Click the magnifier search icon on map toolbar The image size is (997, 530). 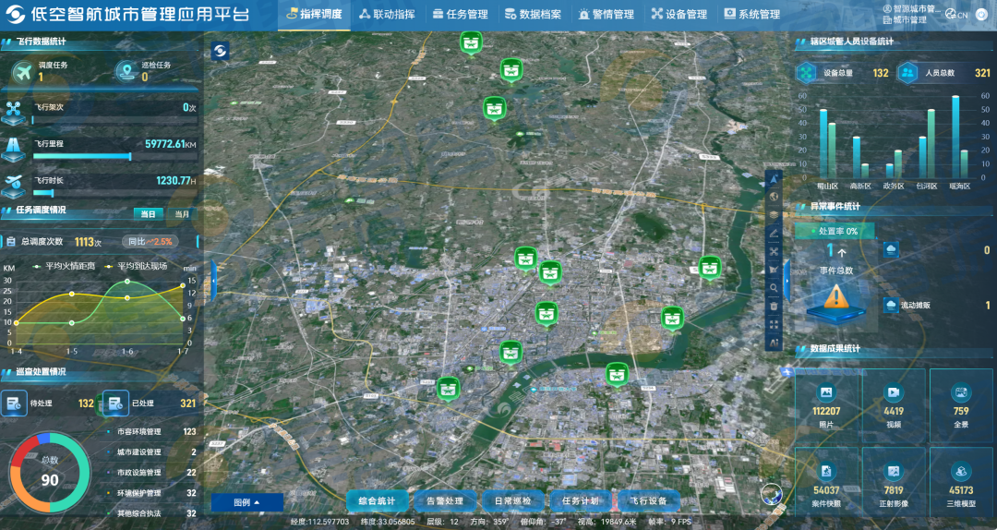(x=774, y=287)
